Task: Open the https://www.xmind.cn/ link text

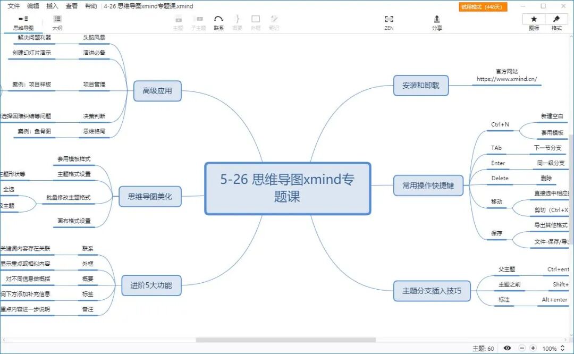Action: coord(507,79)
